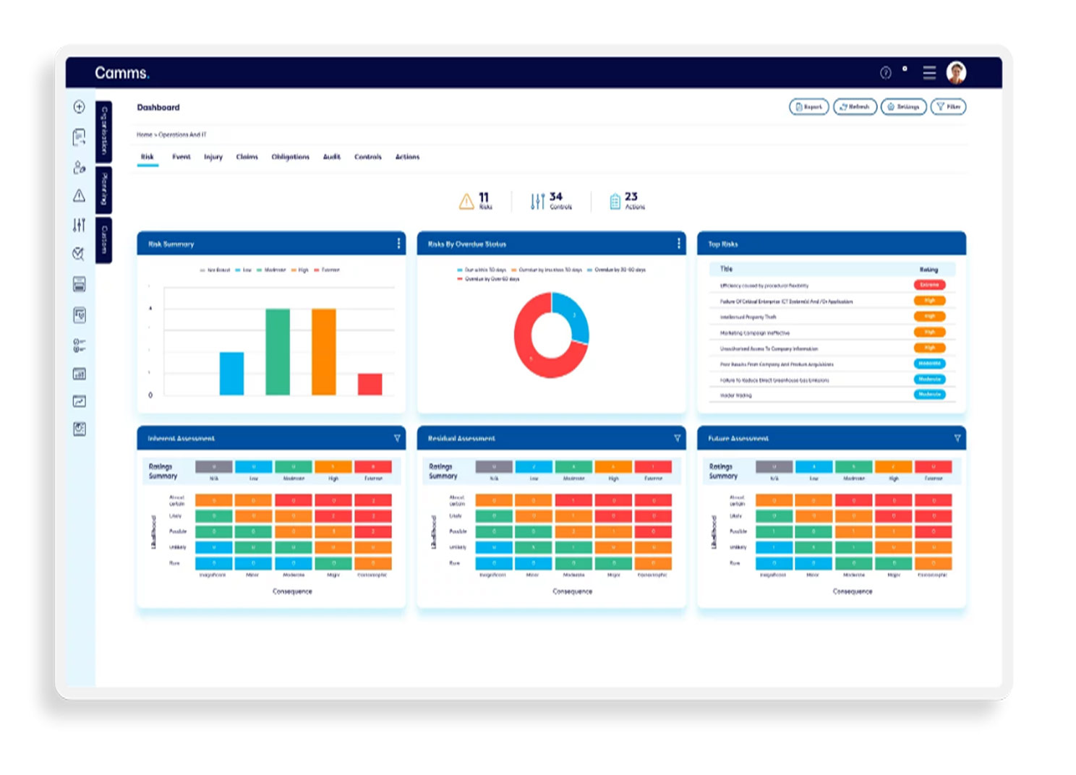Image resolution: width=1076 pixels, height=775 pixels.
Task: Open the checklist icon in sidebar
Action: [80, 346]
